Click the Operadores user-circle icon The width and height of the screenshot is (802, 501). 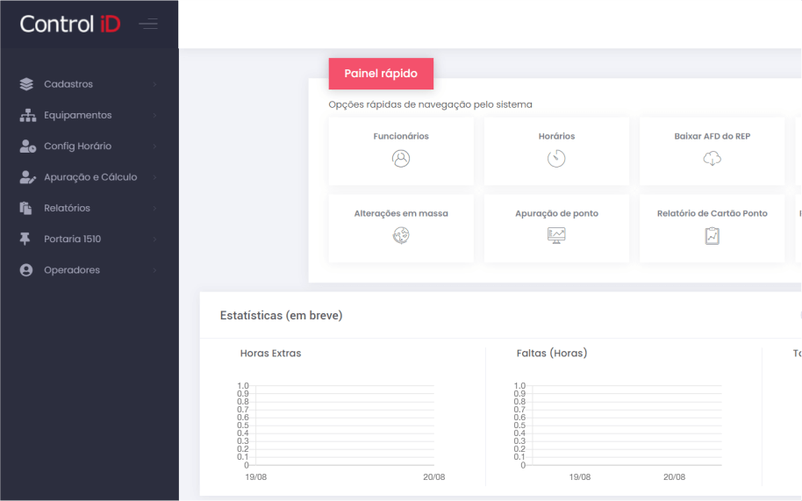tap(26, 270)
